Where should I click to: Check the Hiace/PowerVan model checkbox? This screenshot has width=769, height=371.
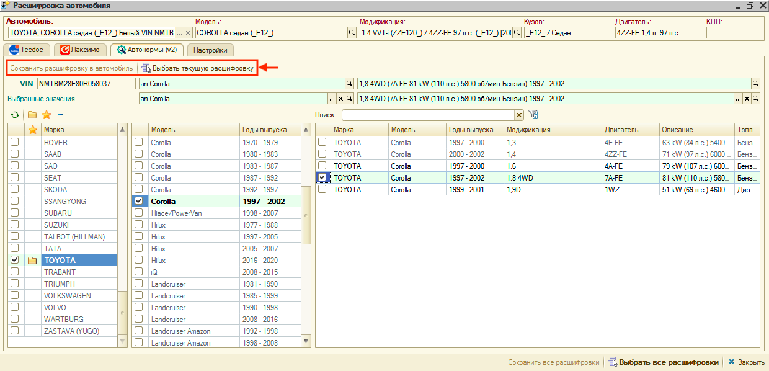139,213
